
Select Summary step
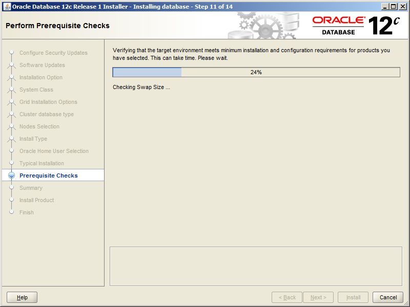tap(31, 188)
